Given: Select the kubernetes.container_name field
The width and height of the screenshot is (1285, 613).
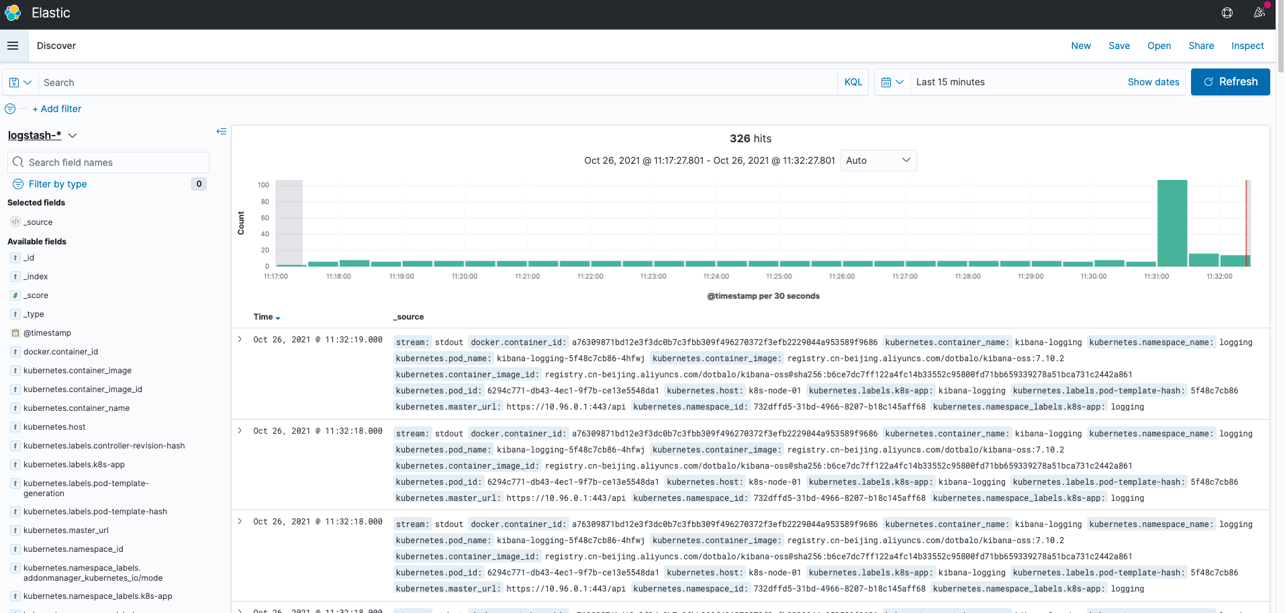Looking at the screenshot, I should point(77,408).
